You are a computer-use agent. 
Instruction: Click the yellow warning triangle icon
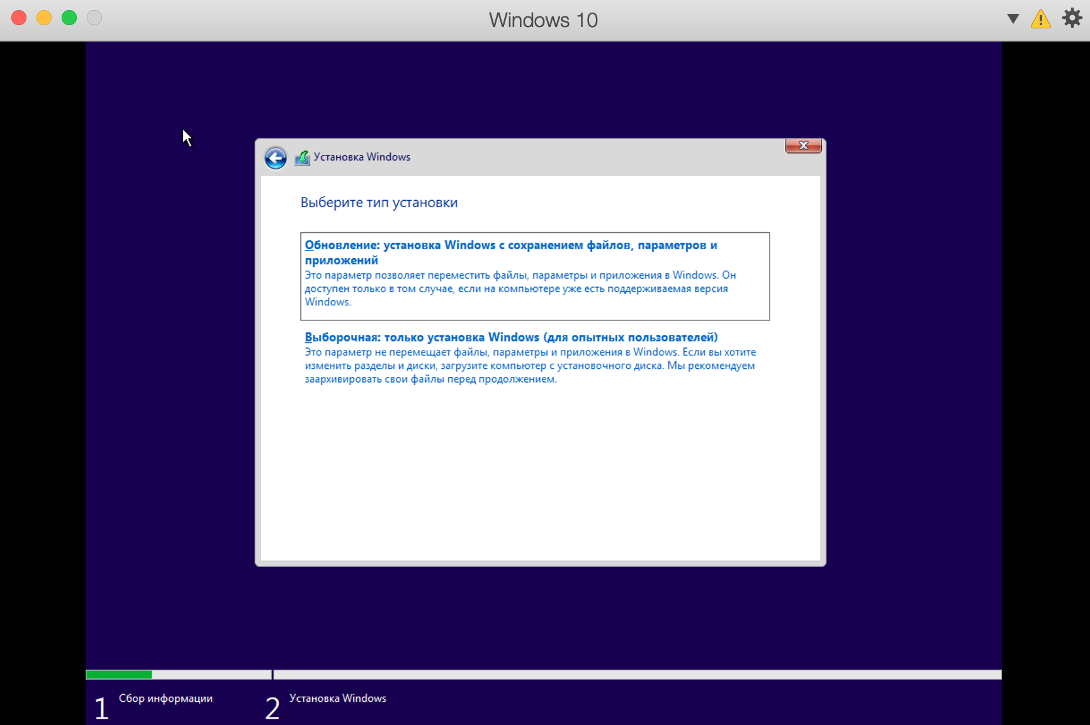pyautogui.click(x=1041, y=19)
